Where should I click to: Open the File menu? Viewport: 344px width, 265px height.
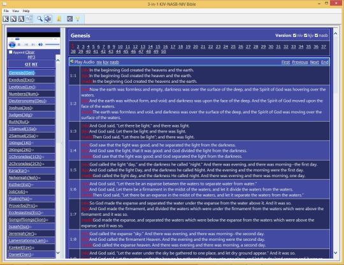(6, 11)
